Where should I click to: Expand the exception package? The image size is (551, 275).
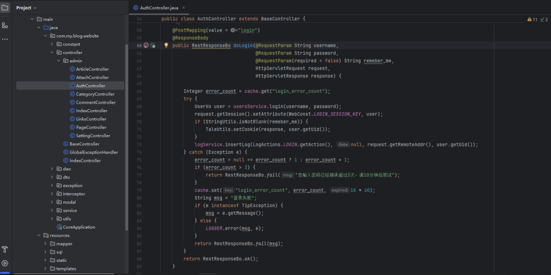tap(52, 185)
